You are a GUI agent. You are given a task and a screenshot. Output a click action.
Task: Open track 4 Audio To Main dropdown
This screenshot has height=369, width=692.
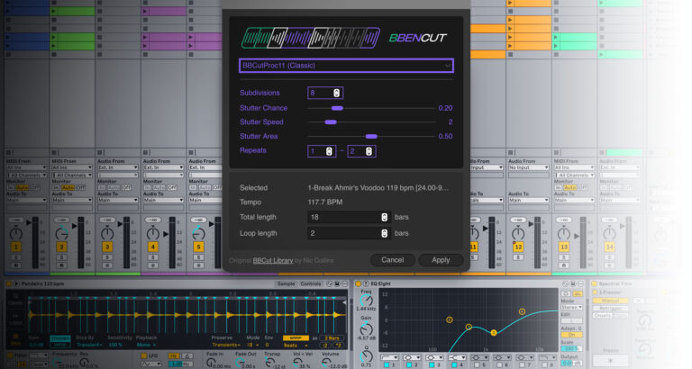(163, 200)
